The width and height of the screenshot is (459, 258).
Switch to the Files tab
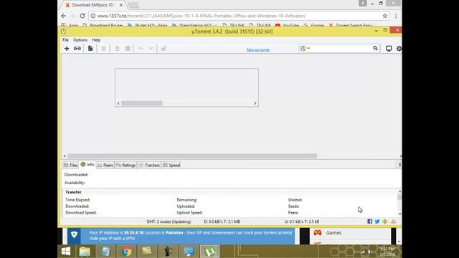click(70, 165)
